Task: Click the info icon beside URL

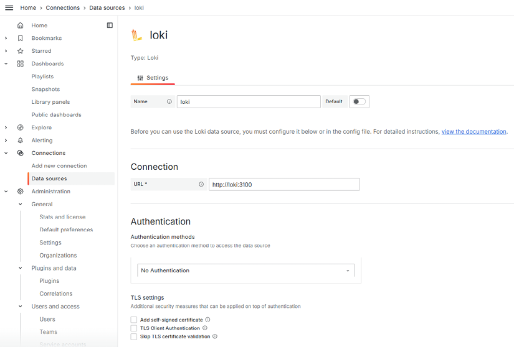Action: click(x=201, y=184)
